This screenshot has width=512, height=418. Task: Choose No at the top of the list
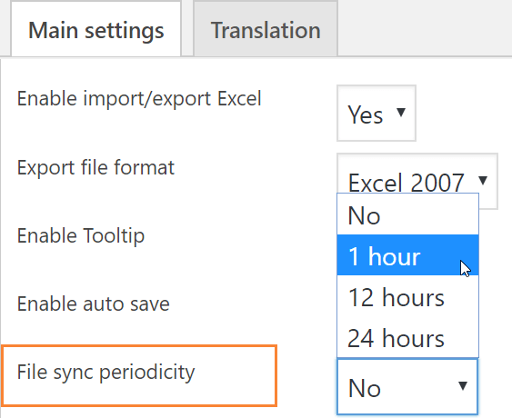tap(407, 214)
